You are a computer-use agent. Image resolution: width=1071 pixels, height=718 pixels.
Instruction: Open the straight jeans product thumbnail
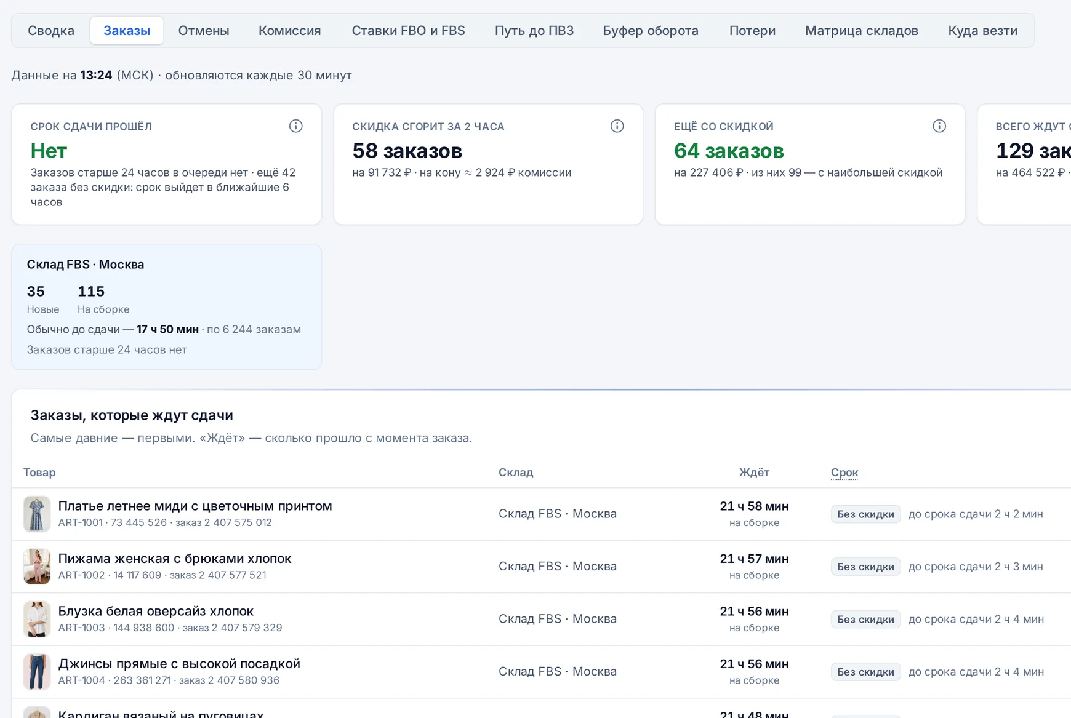point(37,672)
